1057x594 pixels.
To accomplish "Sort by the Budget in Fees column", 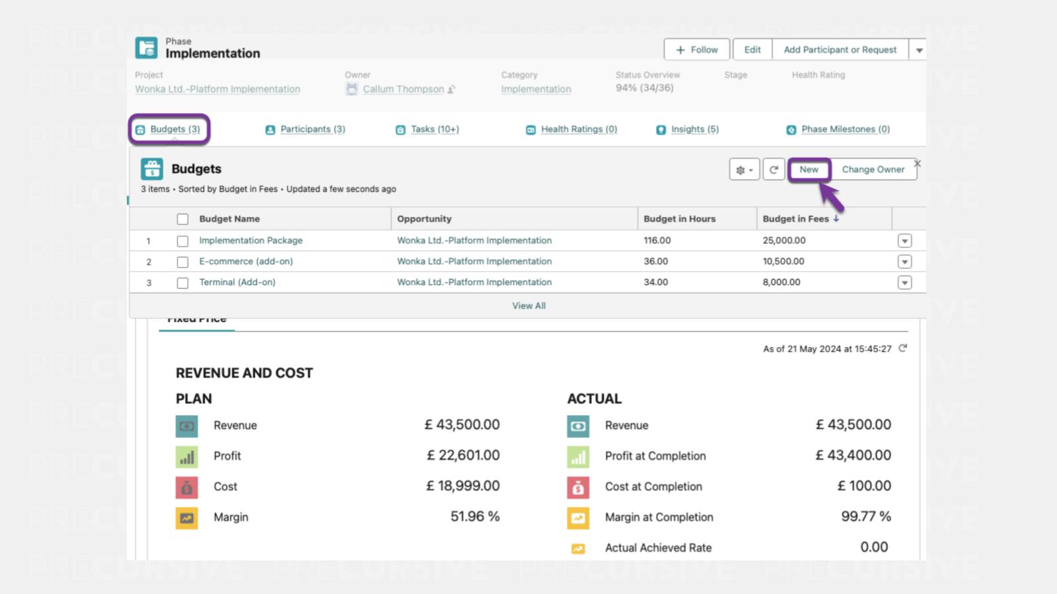I will pyautogui.click(x=795, y=219).
